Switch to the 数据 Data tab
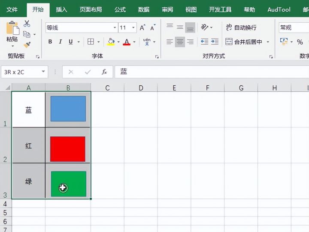Viewport: 309px width, 232px height. tap(144, 9)
